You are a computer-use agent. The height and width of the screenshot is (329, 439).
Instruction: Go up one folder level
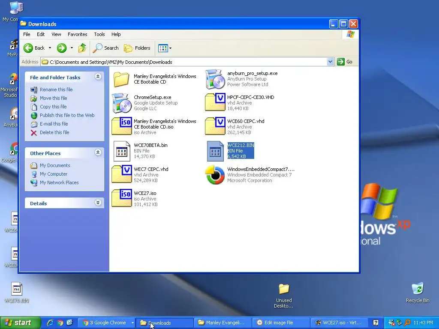pos(82,48)
